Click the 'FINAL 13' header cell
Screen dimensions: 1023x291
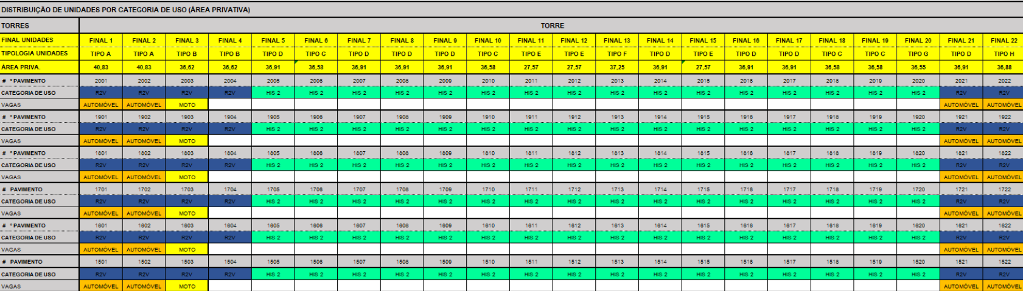point(617,41)
